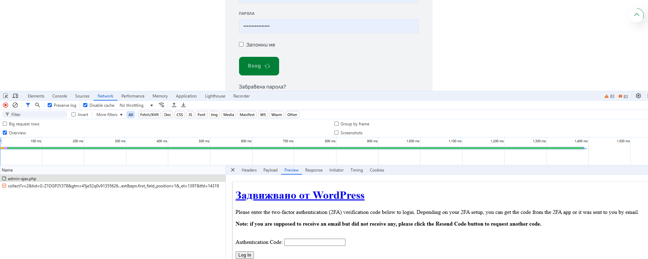Filter requests by WS

point(263,115)
